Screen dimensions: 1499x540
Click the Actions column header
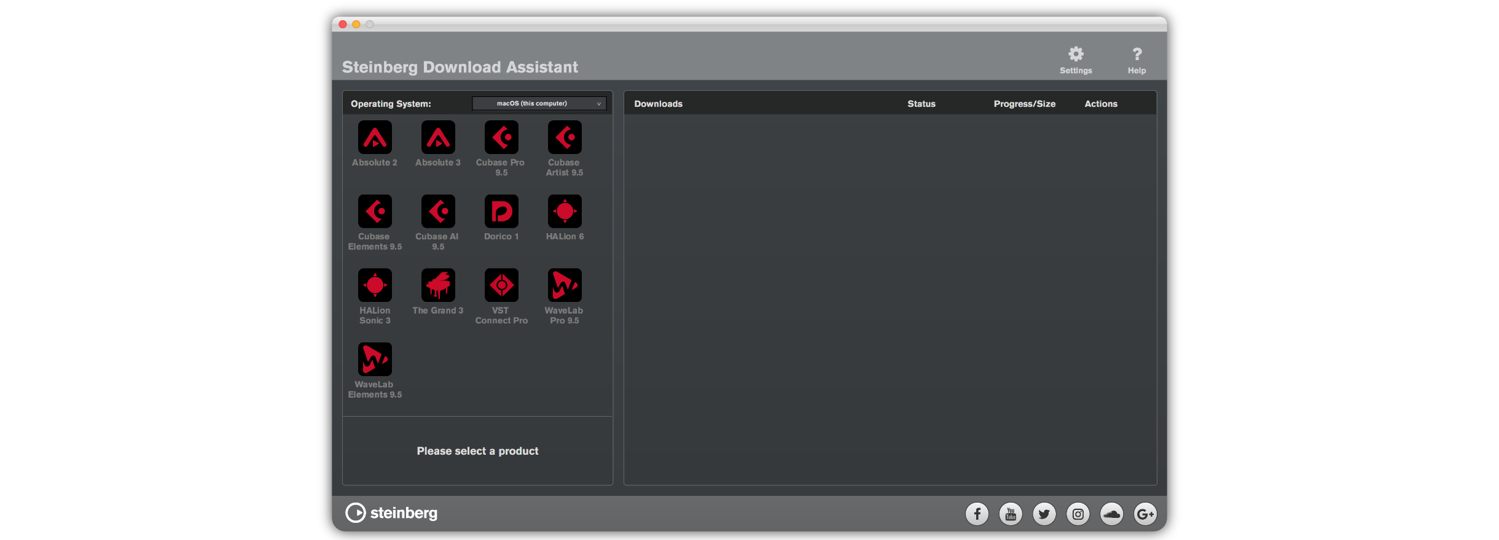[1101, 104]
